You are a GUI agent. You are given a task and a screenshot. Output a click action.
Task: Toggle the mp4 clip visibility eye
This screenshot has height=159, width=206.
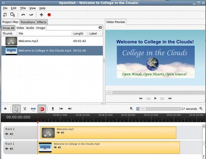click(x=55, y=147)
